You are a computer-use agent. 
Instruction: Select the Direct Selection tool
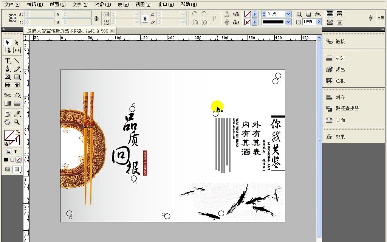tap(17, 42)
